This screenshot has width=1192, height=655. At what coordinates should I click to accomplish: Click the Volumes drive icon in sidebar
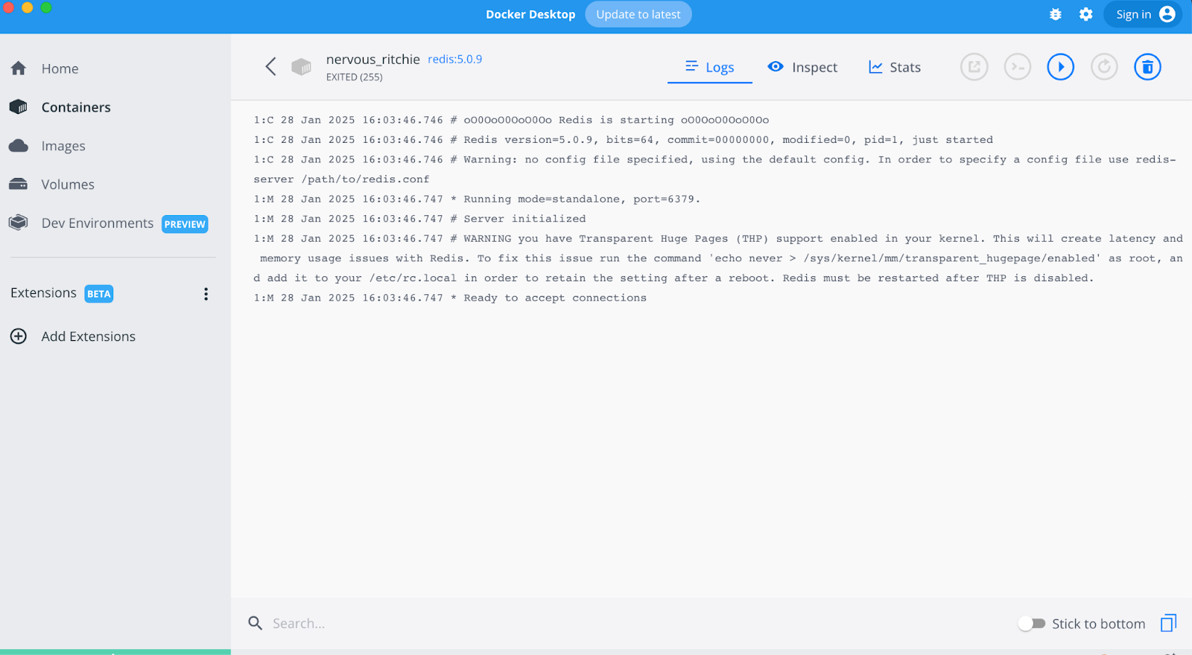tap(19, 184)
